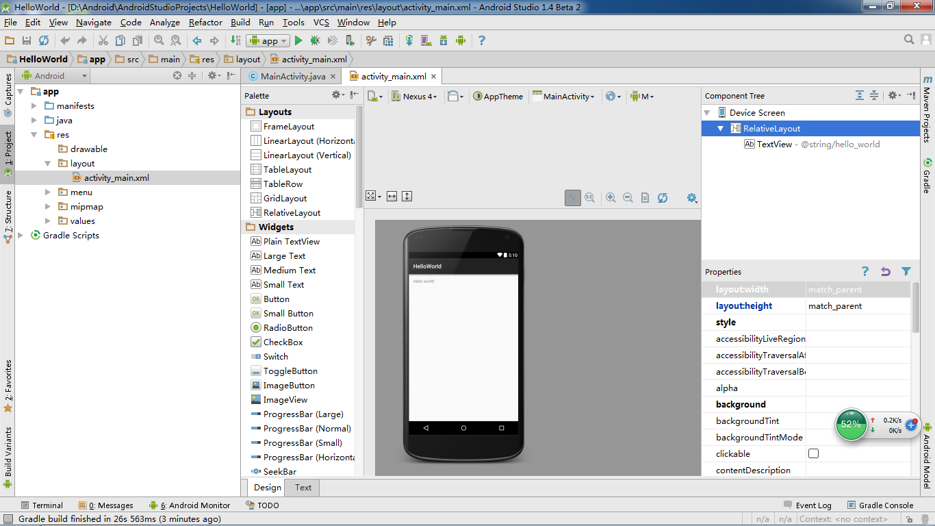Click the Save All floppy disk icon
This screenshot has height=526, width=935.
[x=27, y=41]
